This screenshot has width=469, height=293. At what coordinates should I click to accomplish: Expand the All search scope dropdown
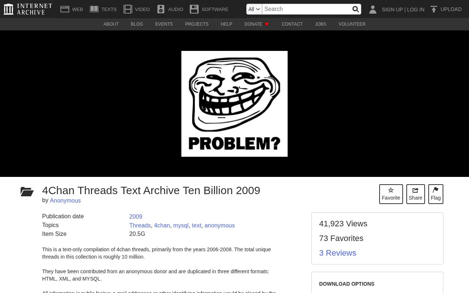coord(254,9)
